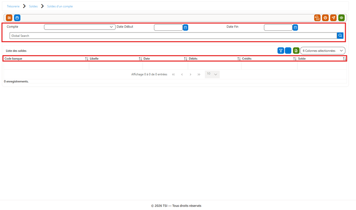Screen dimensions: 356x210
Task: Click the Date Début input field
Action: [x=168, y=27]
